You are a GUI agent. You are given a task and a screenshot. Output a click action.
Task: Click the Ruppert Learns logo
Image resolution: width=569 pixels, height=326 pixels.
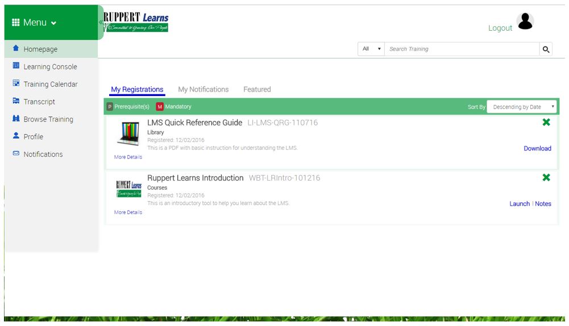point(136,22)
